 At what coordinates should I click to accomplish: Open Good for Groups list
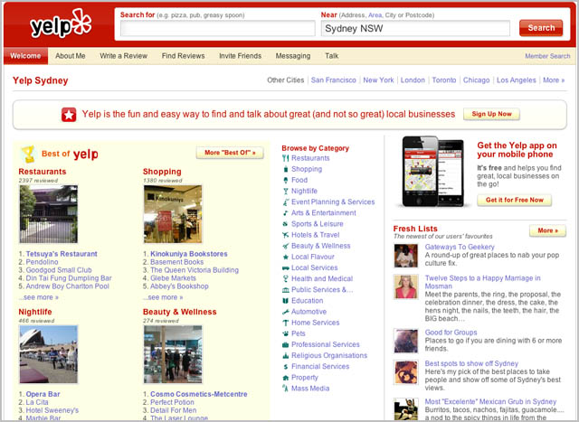click(x=451, y=333)
